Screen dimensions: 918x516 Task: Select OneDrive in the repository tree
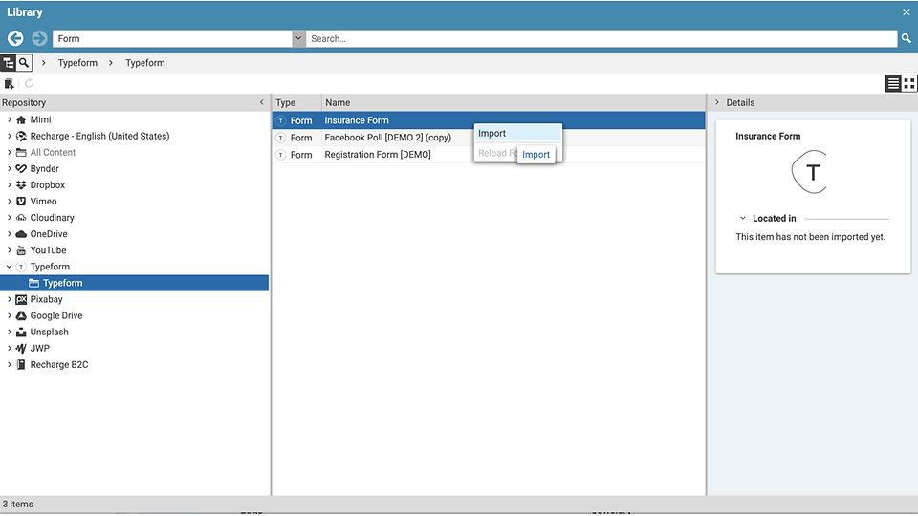[49, 234]
